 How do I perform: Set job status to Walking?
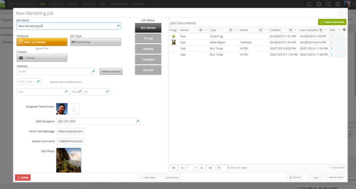pyautogui.click(x=148, y=49)
